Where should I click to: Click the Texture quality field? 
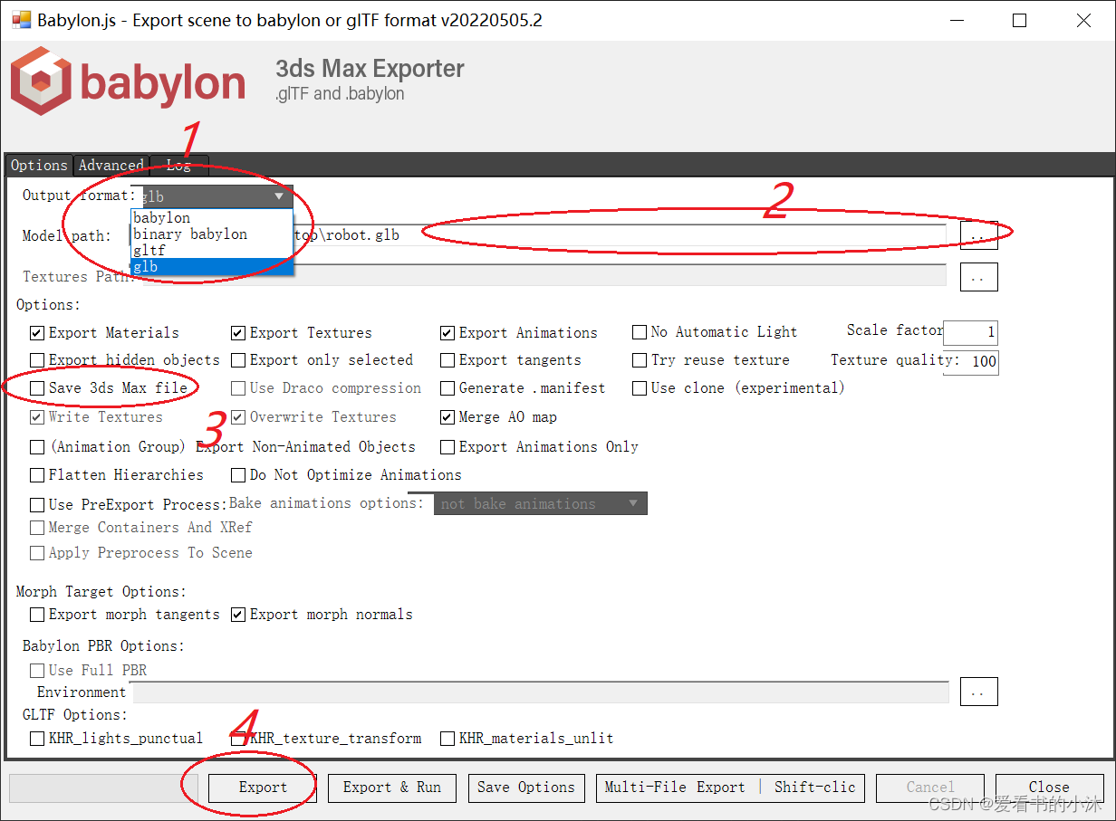[x=971, y=362]
